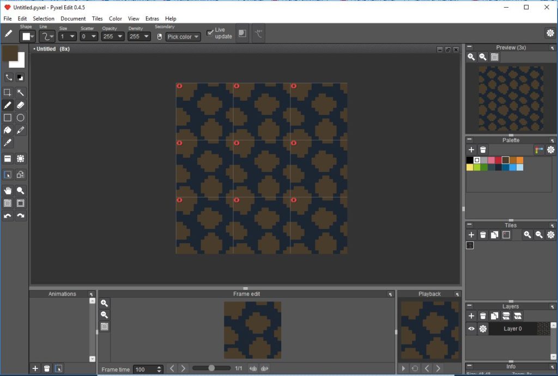The height and width of the screenshot is (376, 558).
Task: Select the Circle shape tool
Action: tap(20, 118)
